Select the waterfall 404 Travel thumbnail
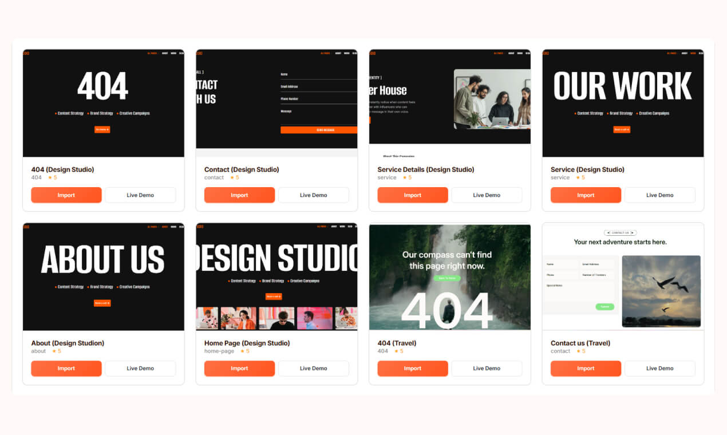Viewport: 727px width, 435px height. point(450,277)
